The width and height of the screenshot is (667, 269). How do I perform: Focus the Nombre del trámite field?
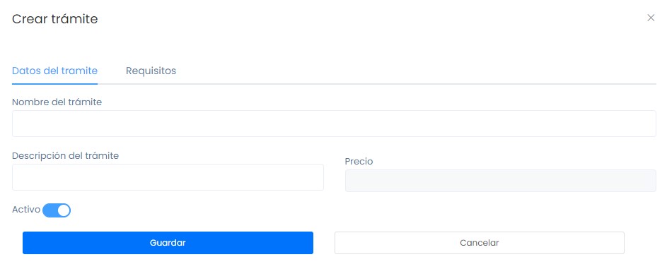coord(334,124)
